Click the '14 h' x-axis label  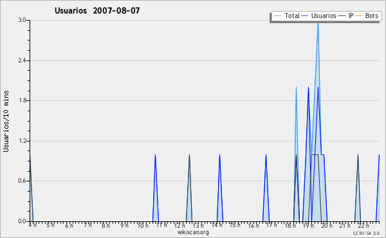(x=217, y=225)
